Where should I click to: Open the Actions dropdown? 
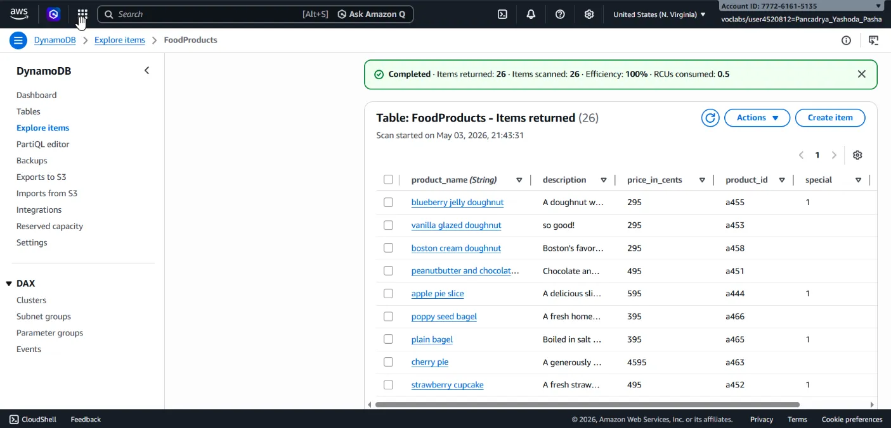(757, 118)
